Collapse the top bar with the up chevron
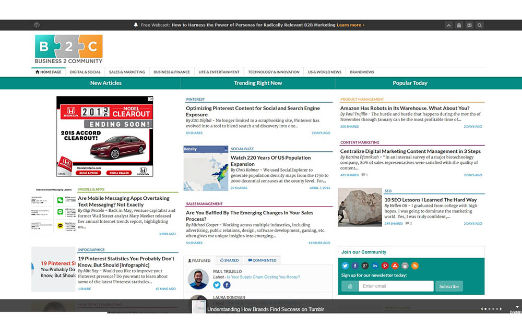The image size is (522, 326). tap(448, 25)
